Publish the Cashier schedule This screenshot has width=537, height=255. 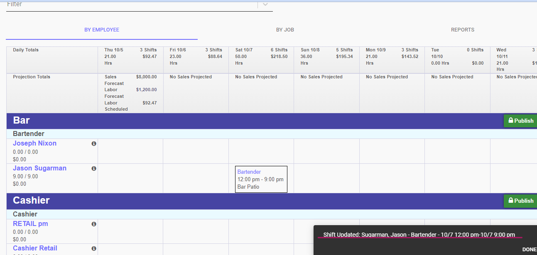pos(520,201)
